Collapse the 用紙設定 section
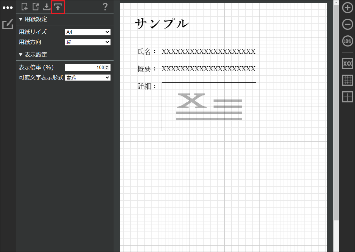Viewport: 355px width, 252px height. 33,19
